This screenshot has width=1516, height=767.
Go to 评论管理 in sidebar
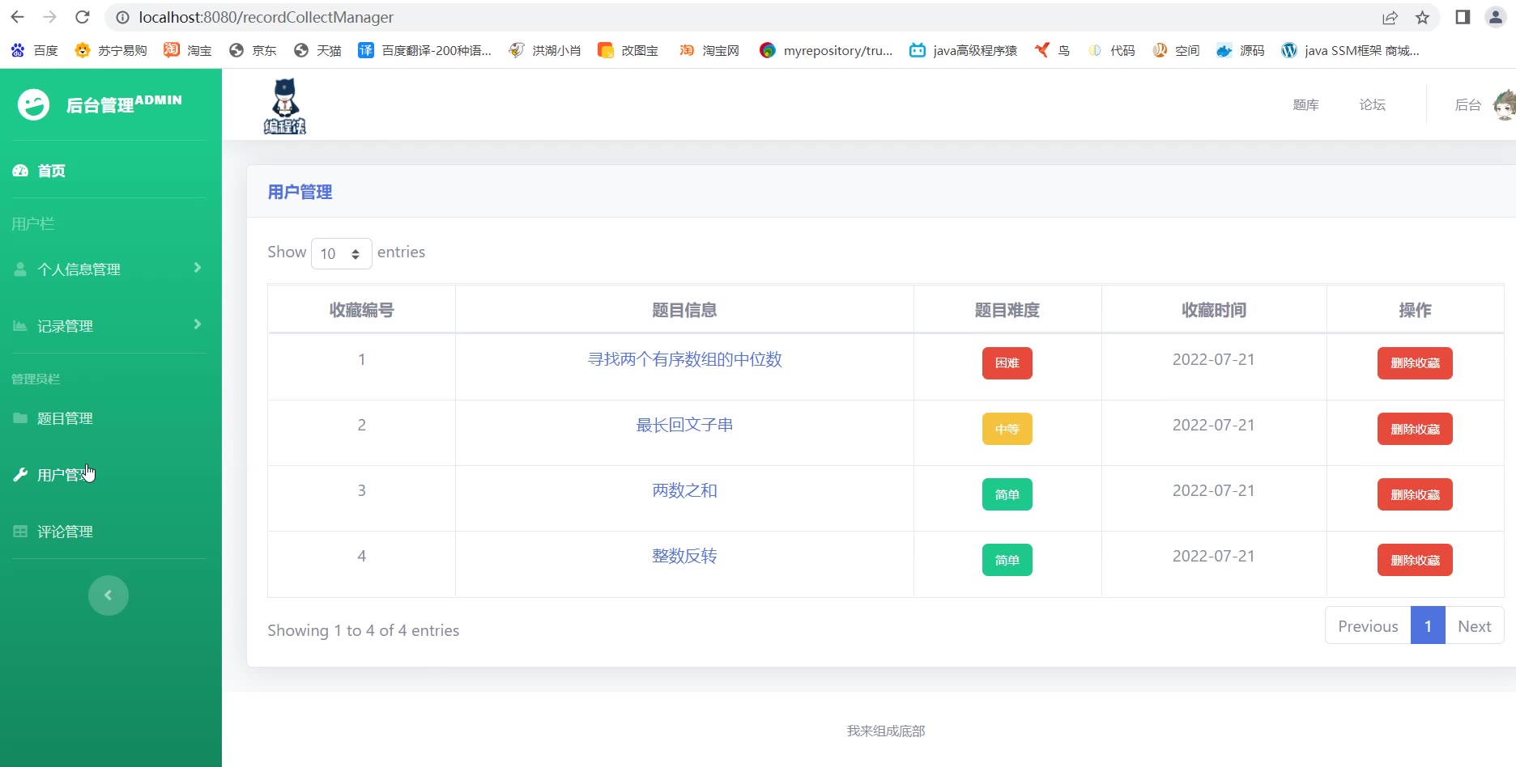click(x=65, y=532)
